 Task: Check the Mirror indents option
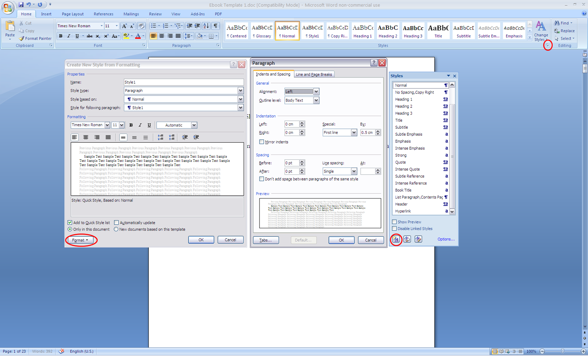pos(262,142)
